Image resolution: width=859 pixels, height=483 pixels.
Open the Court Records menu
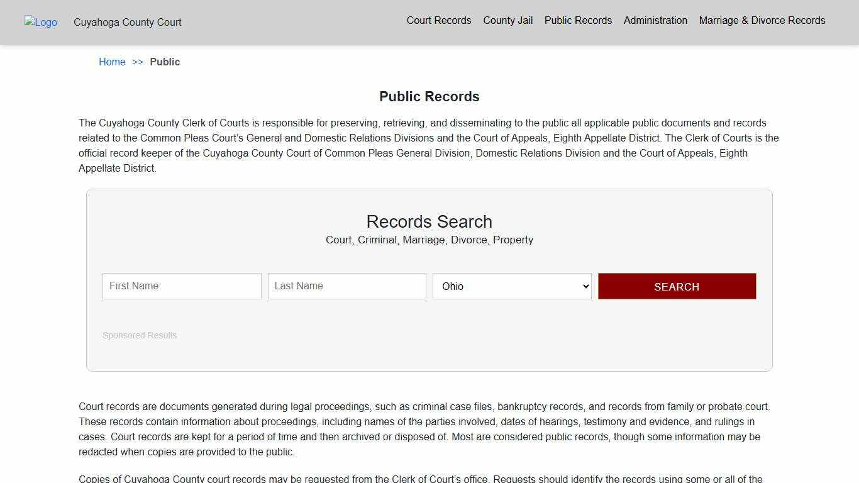click(438, 20)
